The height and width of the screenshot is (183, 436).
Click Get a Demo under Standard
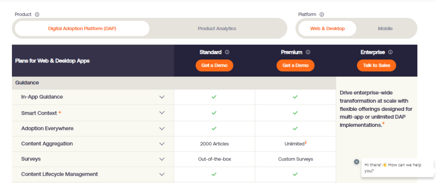pyautogui.click(x=214, y=65)
